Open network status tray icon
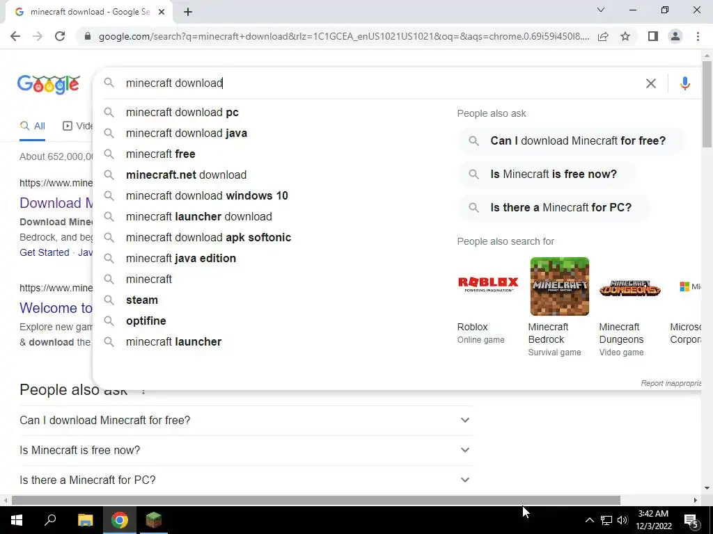Image resolution: width=713 pixels, height=534 pixels. (x=606, y=520)
